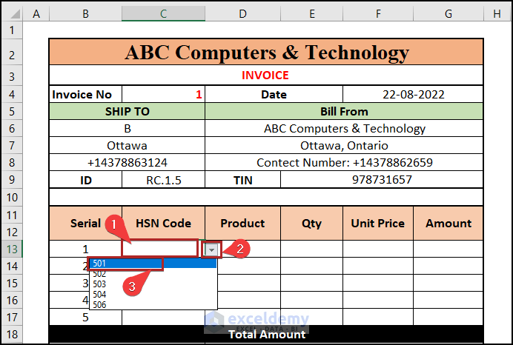Select the Amount cell in row 13
513x345 pixels.
(x=449, y=249)
